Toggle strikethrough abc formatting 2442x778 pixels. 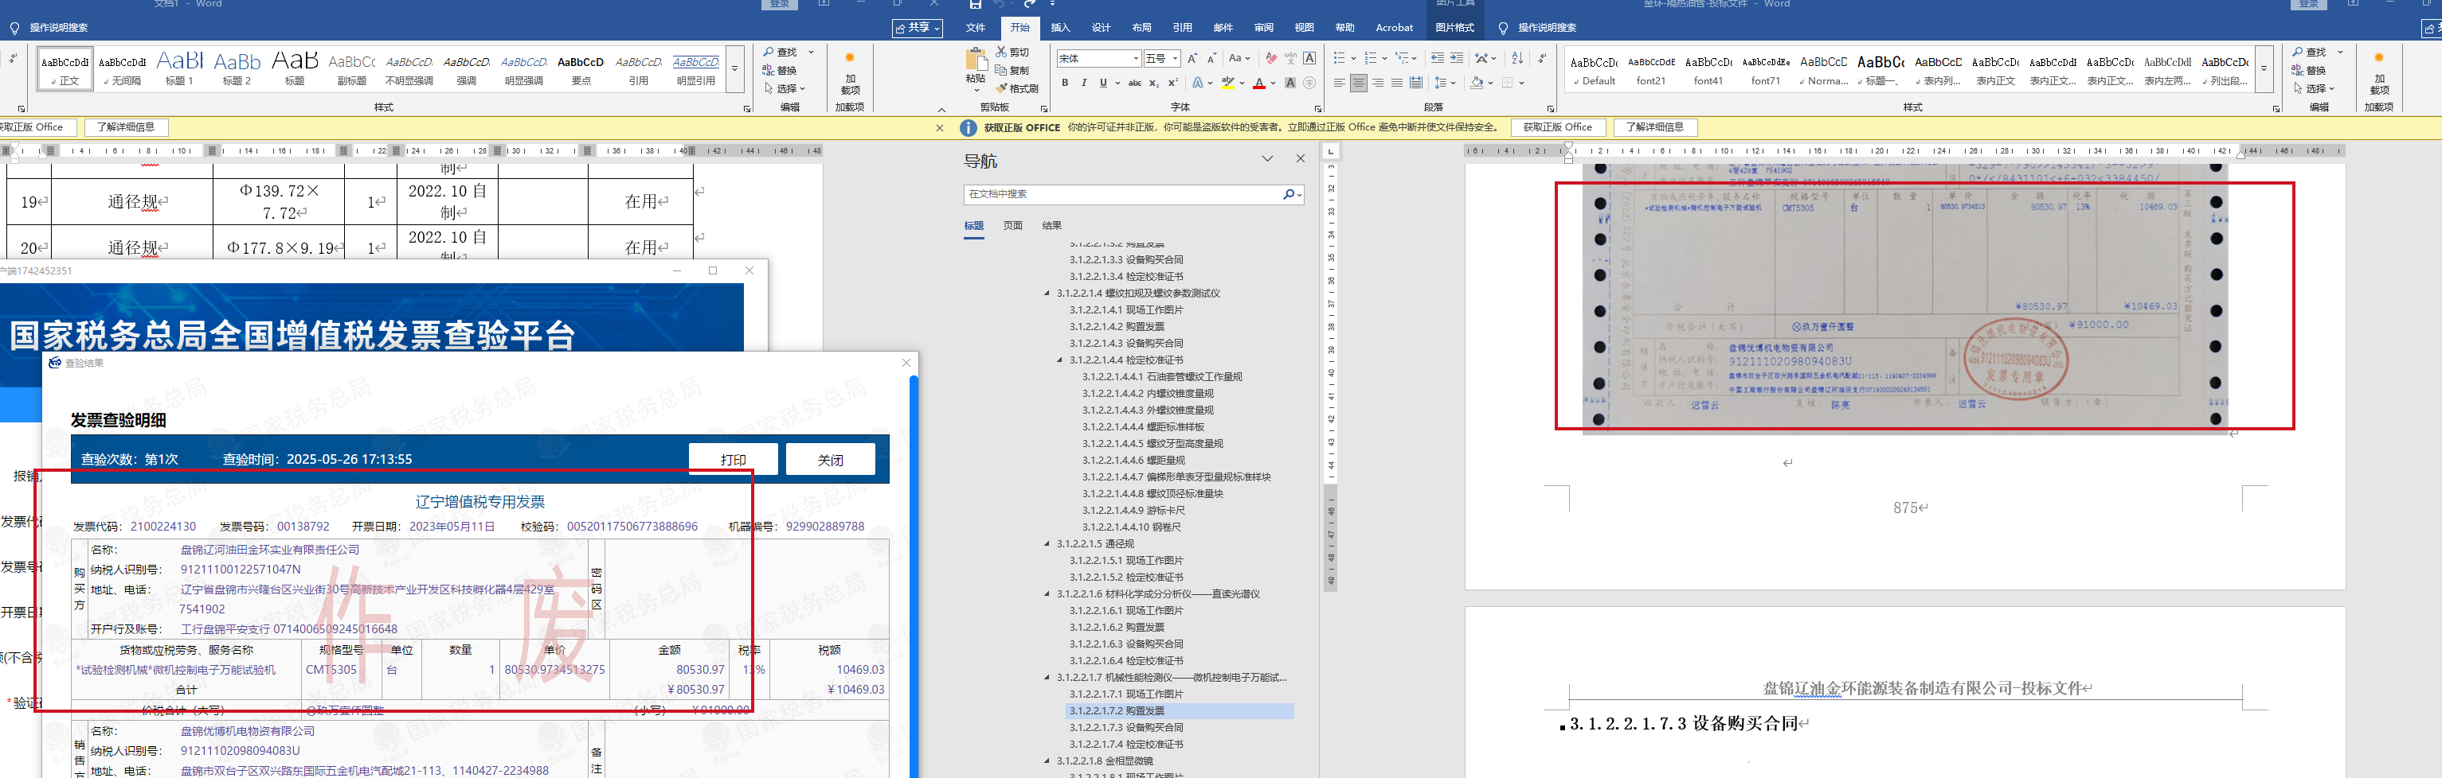(x=1135, y=84)
